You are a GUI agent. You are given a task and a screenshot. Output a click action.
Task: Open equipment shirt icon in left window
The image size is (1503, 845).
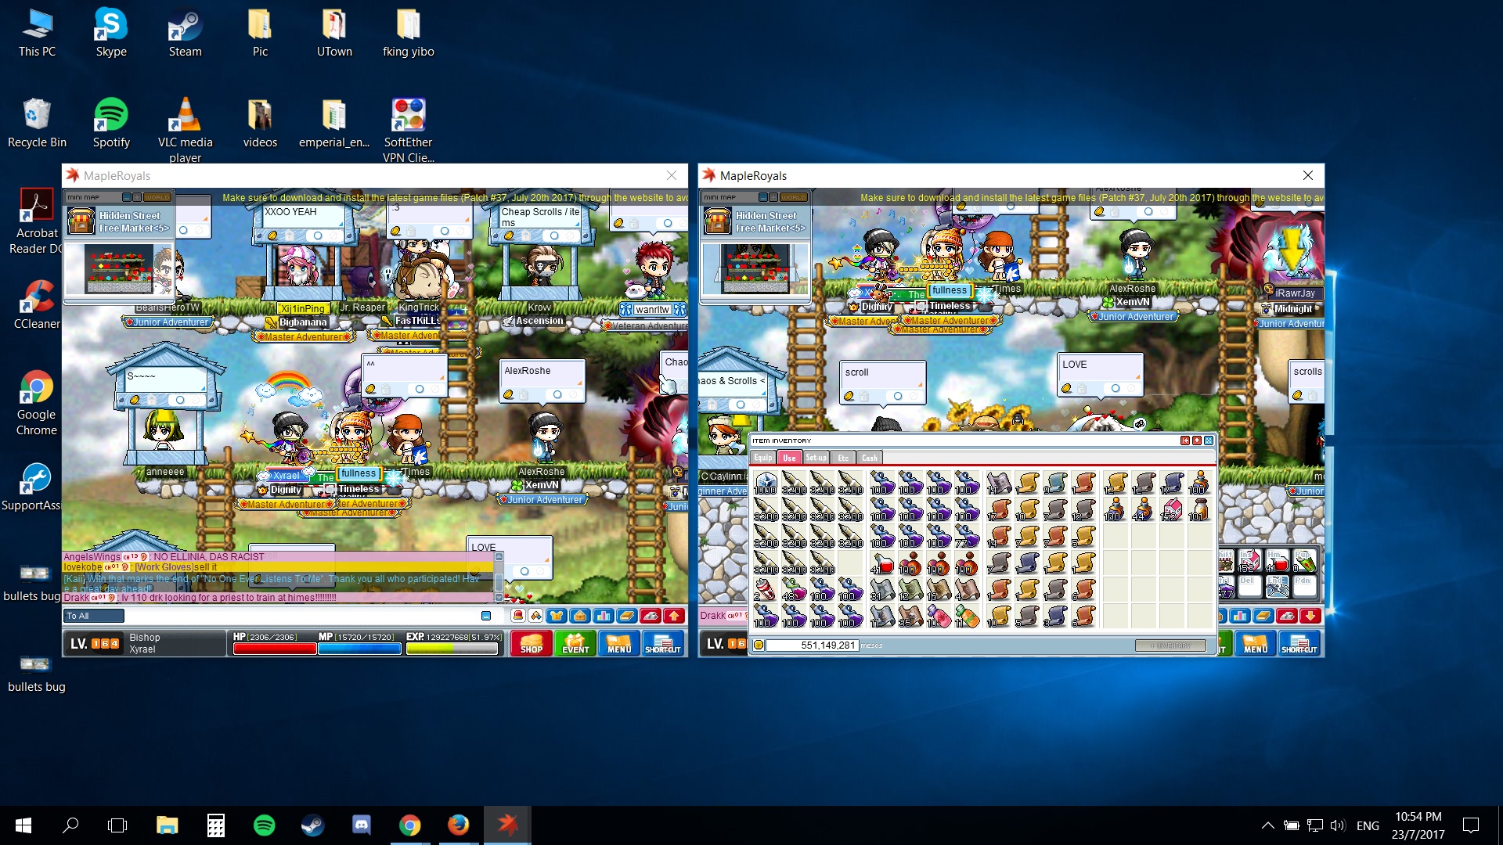557,616
